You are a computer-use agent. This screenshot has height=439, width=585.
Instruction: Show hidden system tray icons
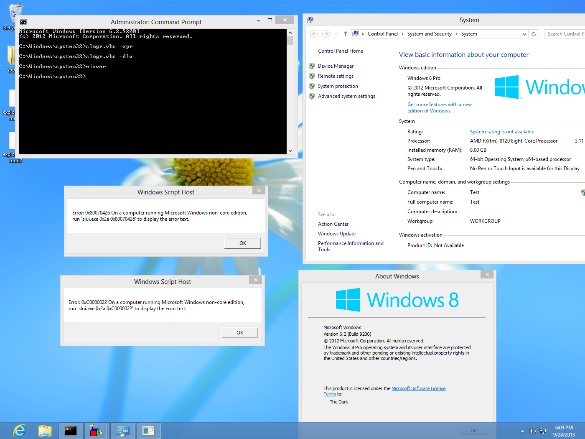coord(522,431)
